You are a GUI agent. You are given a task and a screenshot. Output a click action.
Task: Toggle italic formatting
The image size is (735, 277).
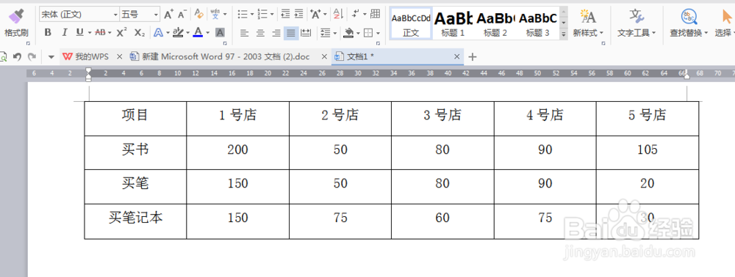point(64,33)
